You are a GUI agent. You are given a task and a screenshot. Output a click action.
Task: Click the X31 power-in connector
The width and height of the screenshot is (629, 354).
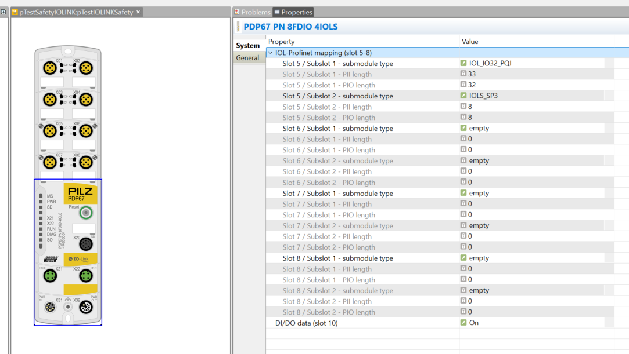coord(50,307)
